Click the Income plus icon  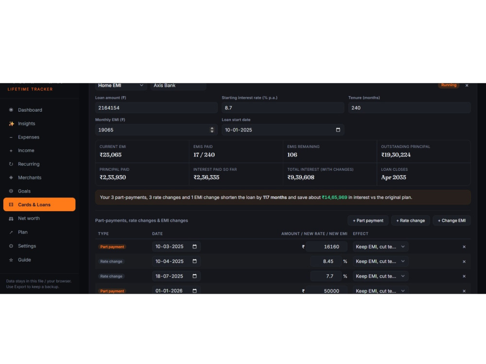tap(11, 151)
